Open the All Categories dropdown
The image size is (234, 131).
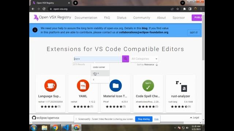(x=144, y=59)
